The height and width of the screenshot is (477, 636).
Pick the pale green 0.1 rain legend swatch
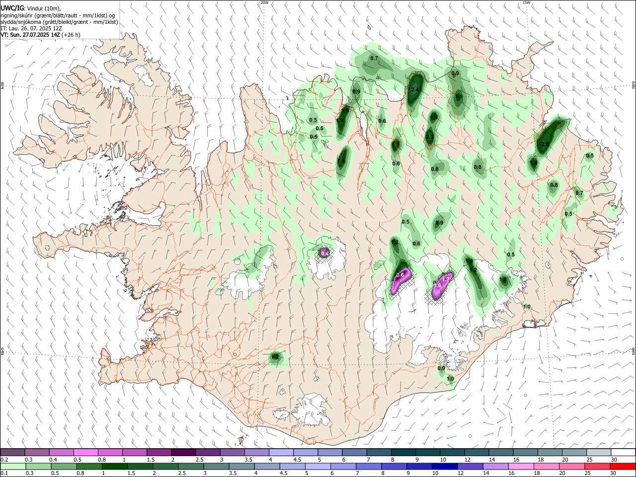click(13, 467)
